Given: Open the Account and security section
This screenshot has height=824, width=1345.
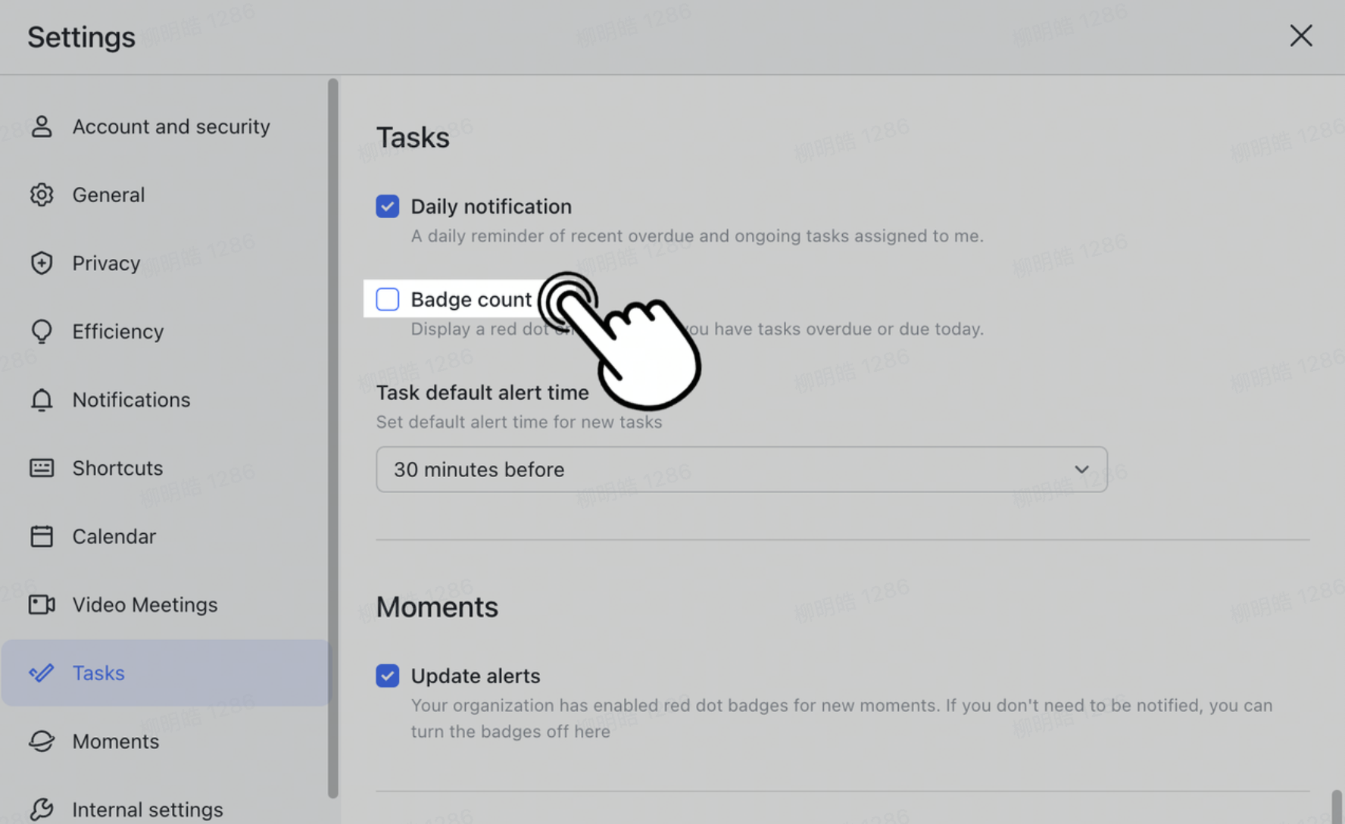Looking at the screenshot, I should [170, 126].
